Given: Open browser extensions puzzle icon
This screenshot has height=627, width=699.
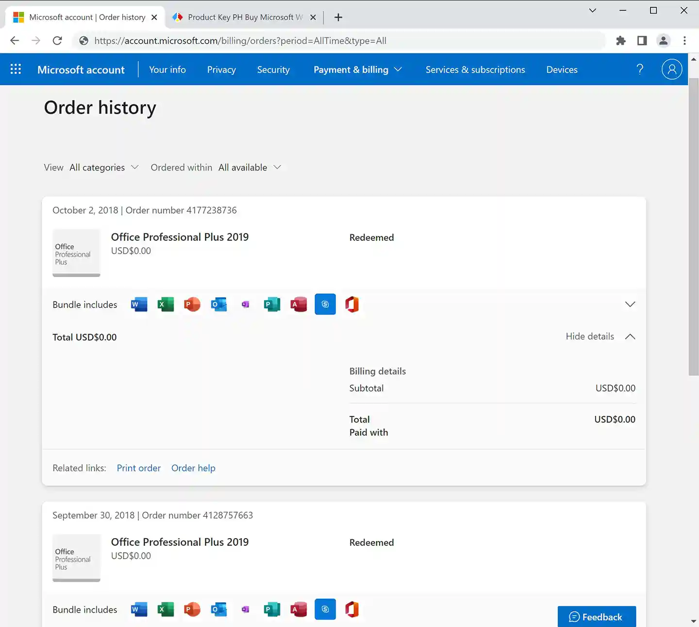Looking at the screenshot, I should [620, 41].
